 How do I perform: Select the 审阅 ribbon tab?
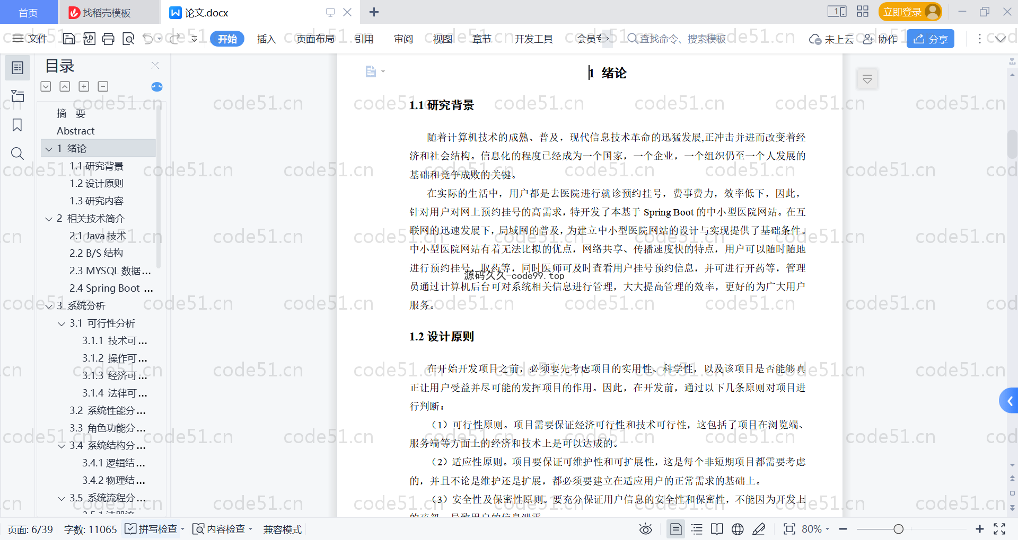403,39
